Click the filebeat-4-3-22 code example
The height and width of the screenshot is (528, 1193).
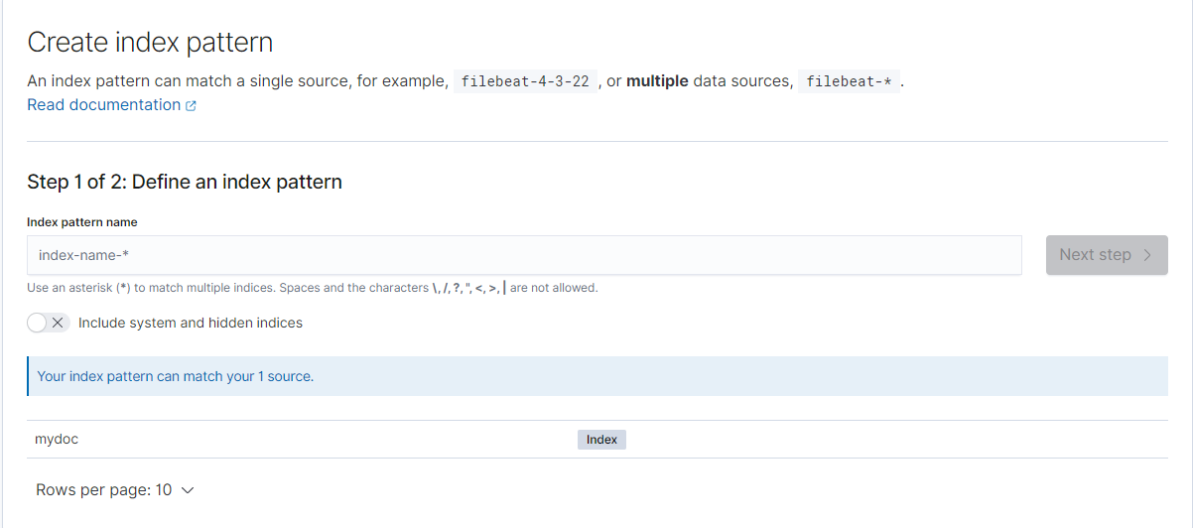click(x=525, y=81)
